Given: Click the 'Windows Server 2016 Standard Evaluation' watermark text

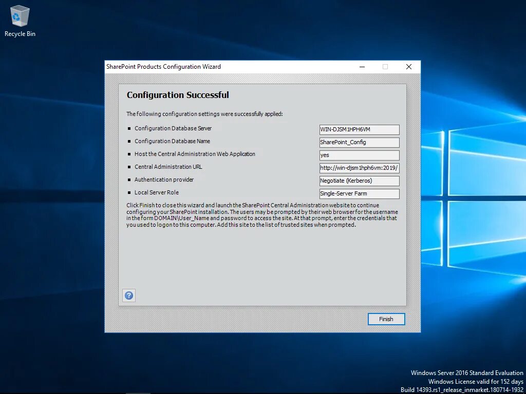Looking at the screenshot, I should pos(467,372).
